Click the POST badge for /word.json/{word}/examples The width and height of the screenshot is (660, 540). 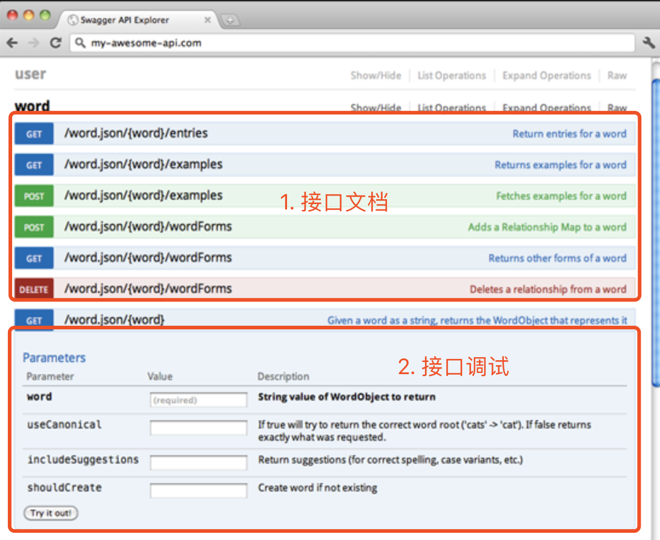(x=34, y=196)
